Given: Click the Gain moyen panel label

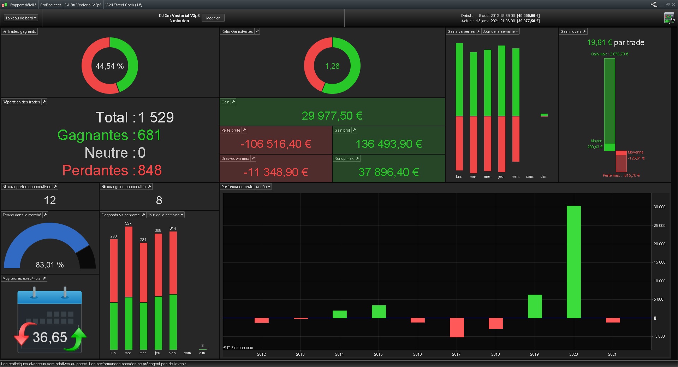Looking at the screenshot, I should pos(570,31).
